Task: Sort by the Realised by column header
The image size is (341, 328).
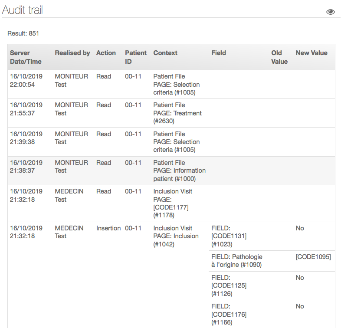Action: pos(72,53)
